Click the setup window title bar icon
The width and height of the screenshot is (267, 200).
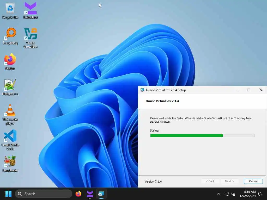pyautogui.click(x=142, y=90)
